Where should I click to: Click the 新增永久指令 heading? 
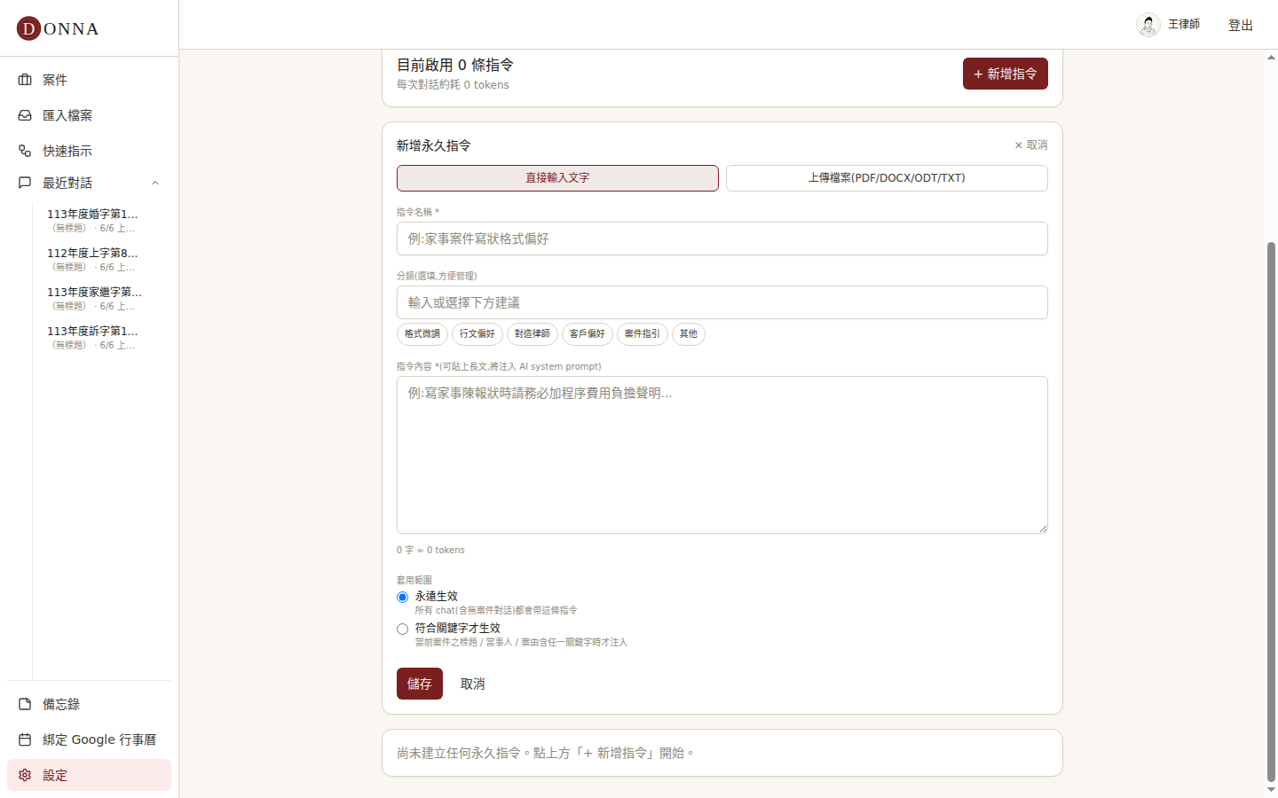(434, 145)
